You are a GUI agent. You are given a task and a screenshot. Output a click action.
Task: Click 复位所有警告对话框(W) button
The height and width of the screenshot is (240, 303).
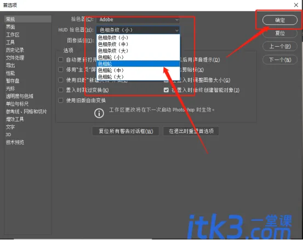tap(126, 131)
